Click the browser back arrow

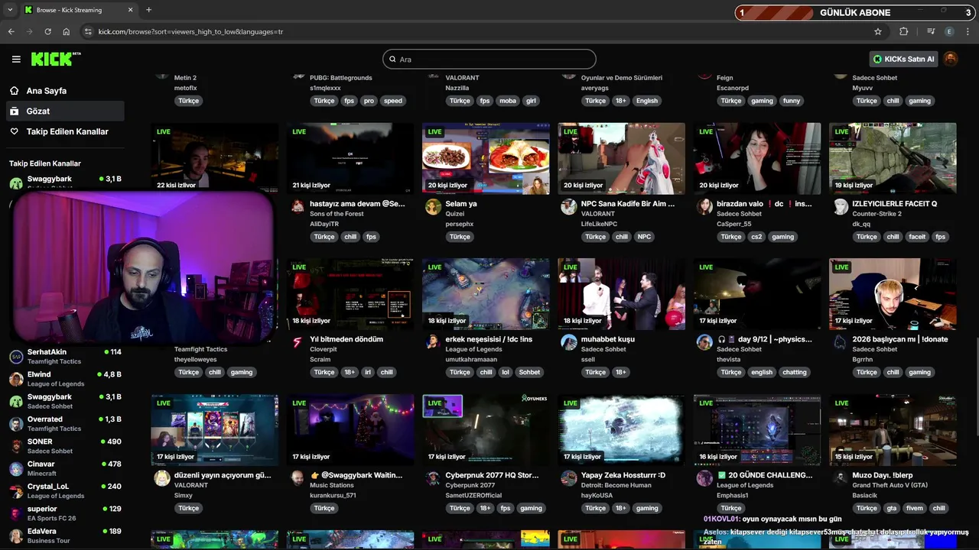[x=11, y=31]
